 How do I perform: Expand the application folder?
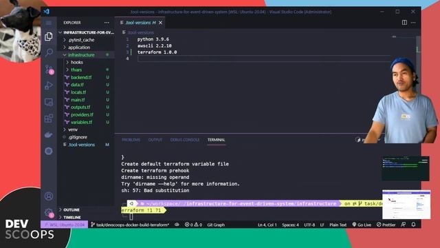click(x=86, y=48)
